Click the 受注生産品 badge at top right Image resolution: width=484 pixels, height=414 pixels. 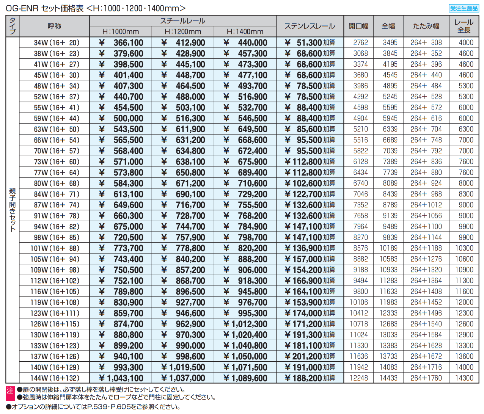click(x=464, y=8)
